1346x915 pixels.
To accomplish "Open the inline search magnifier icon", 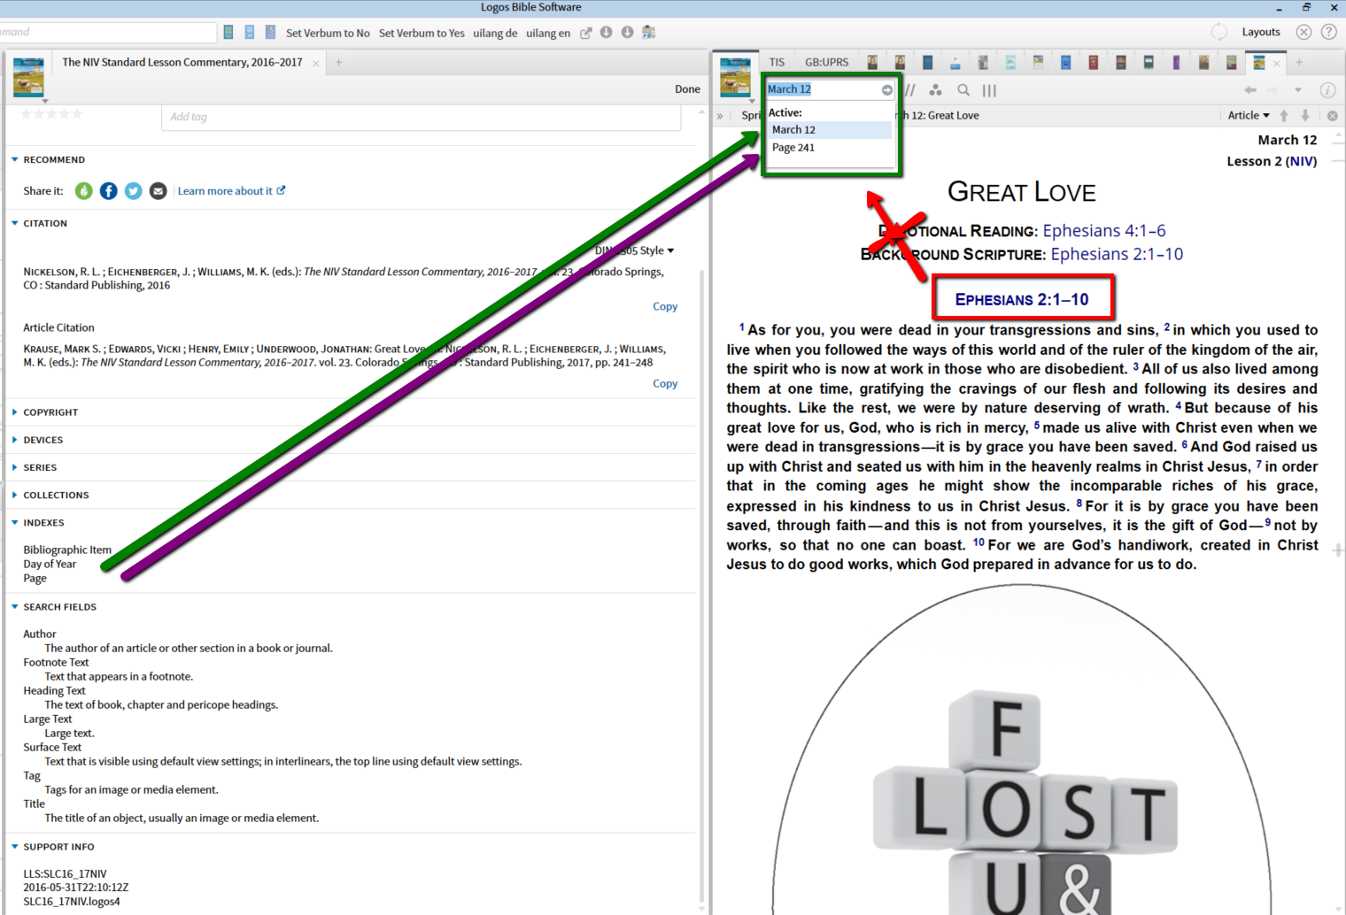I will (963, 90).
